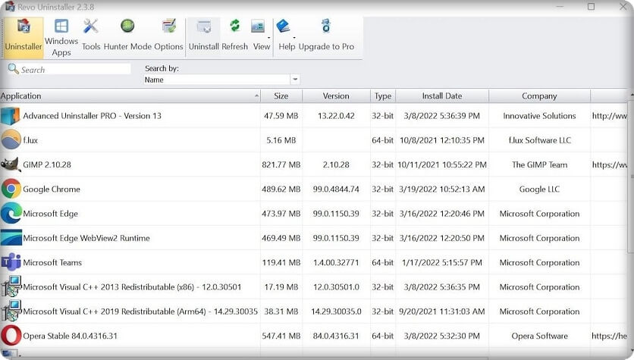The image size is (634, 360).
Task: Select the "f.lux" entry name
Action: (x=30, y=140)
